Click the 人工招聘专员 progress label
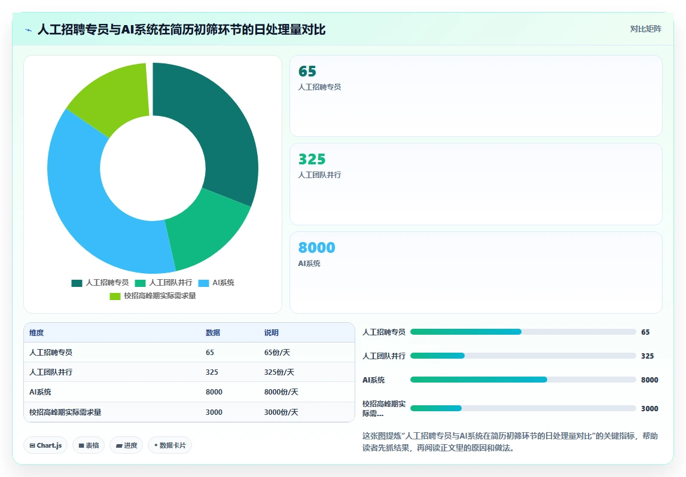686x477 pixels. (384, 332)
